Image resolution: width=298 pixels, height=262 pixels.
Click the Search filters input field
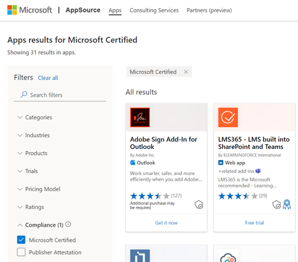tap(60, 95)
